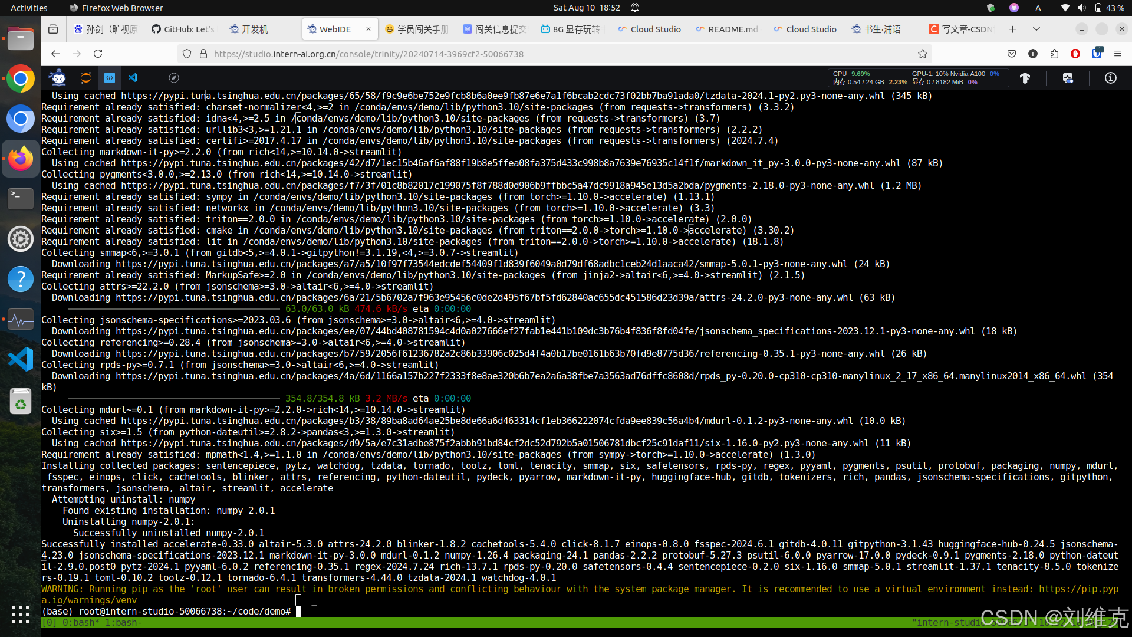Click the input method A indicator
The height and width of the screenshot is (637, 1132).
coord(1038,8)
